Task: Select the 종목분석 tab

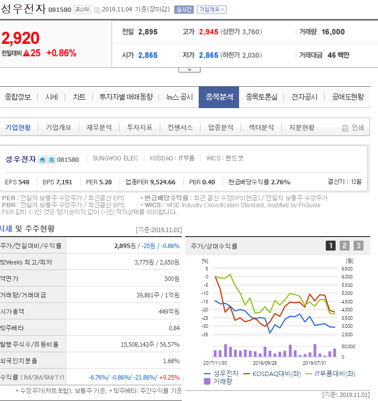Action: tap(219, 97)
